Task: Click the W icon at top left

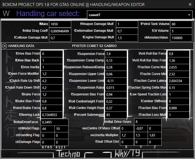Action: pyautogui.click(x=6, y=14)
